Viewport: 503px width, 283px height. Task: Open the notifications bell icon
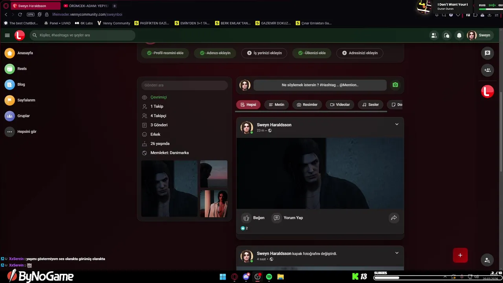pyautogui.click(x=459, y=35)
